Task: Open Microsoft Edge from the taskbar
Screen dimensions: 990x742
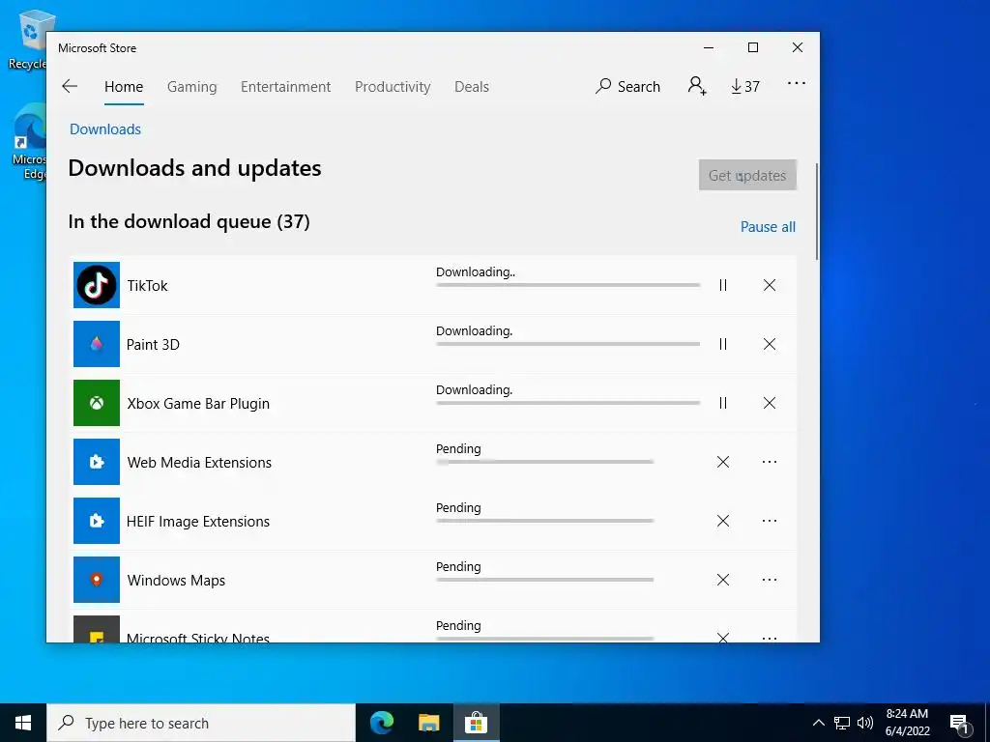Action: tap(382, 723)
